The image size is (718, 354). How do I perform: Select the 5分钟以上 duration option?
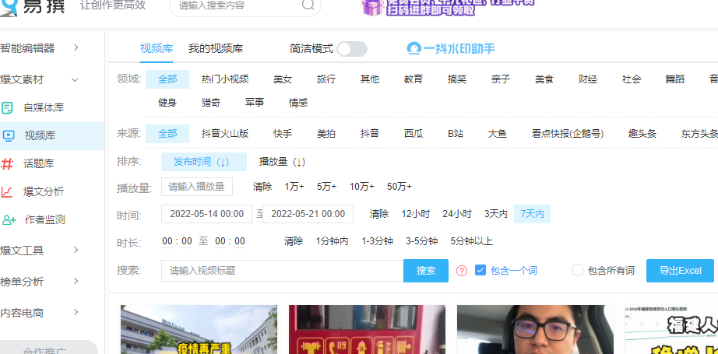click(471, 241)
